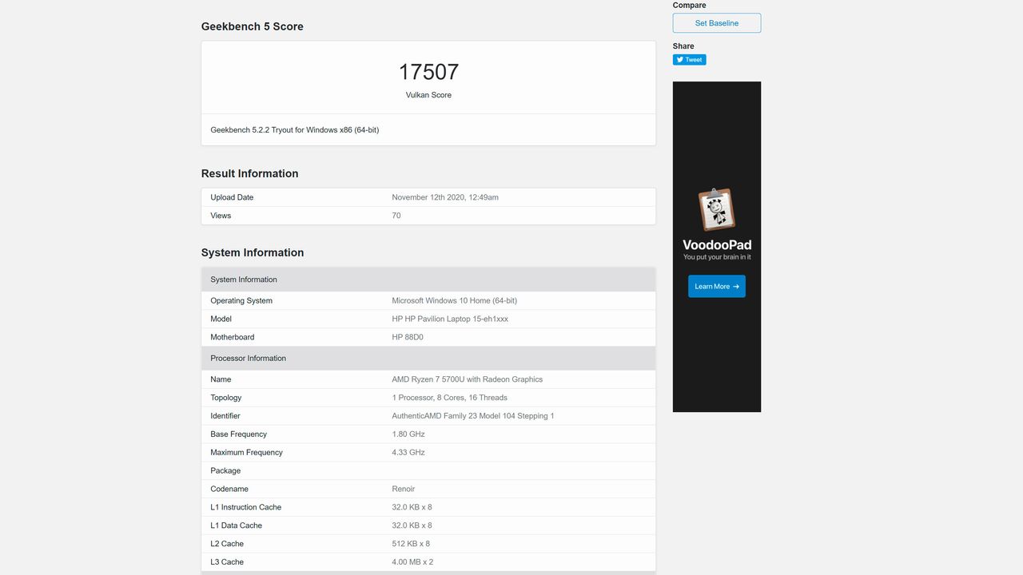This screenshot has height=575, width=1023.
Task: Click the System Information page heading
Action: click(253, 252)
